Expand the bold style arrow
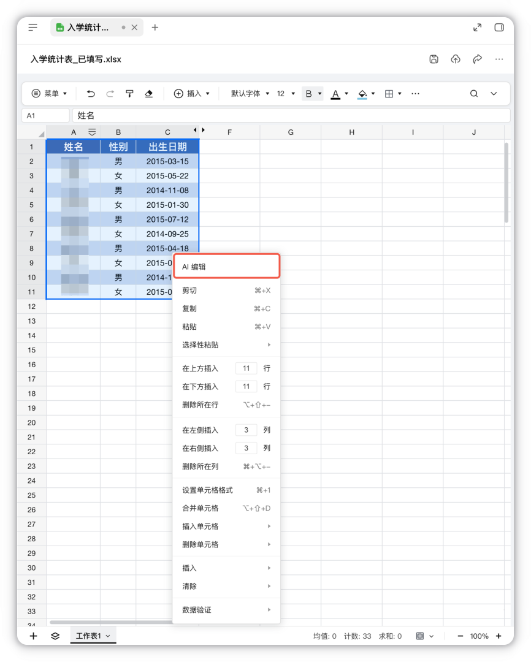 point(320,94)
